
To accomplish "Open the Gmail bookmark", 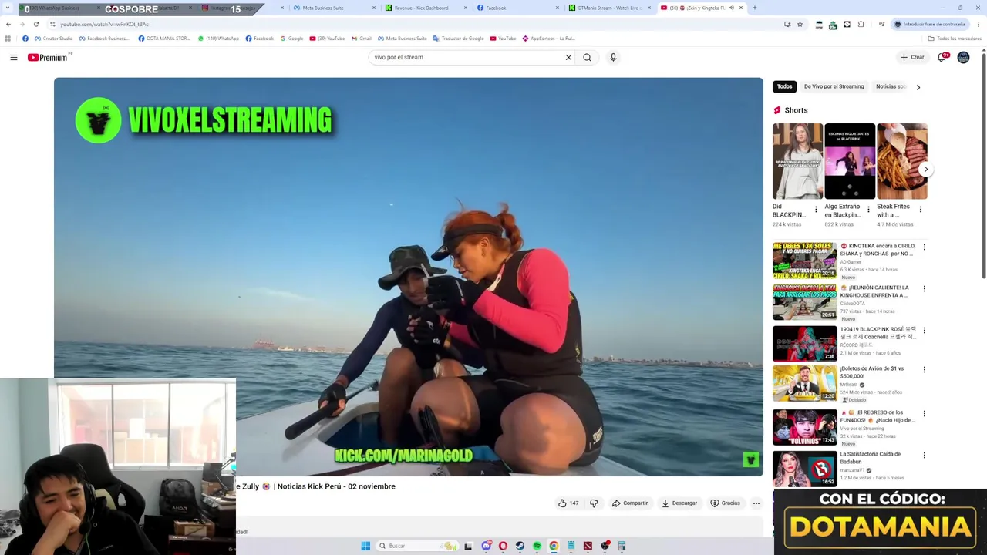I will [x=361, y=38].
